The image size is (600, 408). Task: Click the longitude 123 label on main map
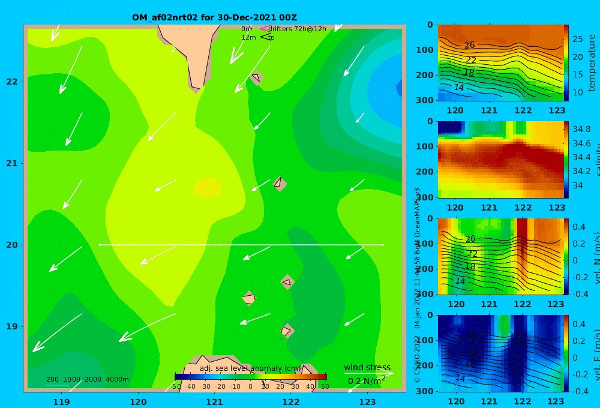pyautogui.click(x=367, y=402)
